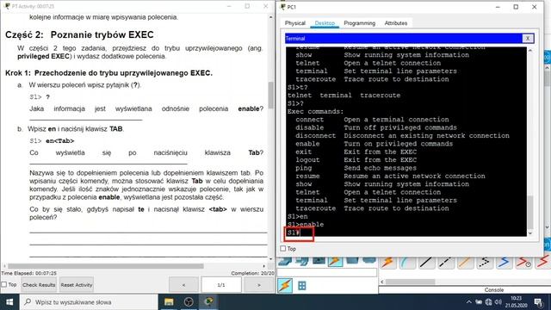The height and width of the screenshot is (310, 551).
Task: Tick the Top checkbox in PT Activity window
Action: point(3,284)
